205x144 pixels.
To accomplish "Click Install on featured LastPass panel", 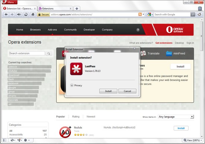I will (180, 66).
